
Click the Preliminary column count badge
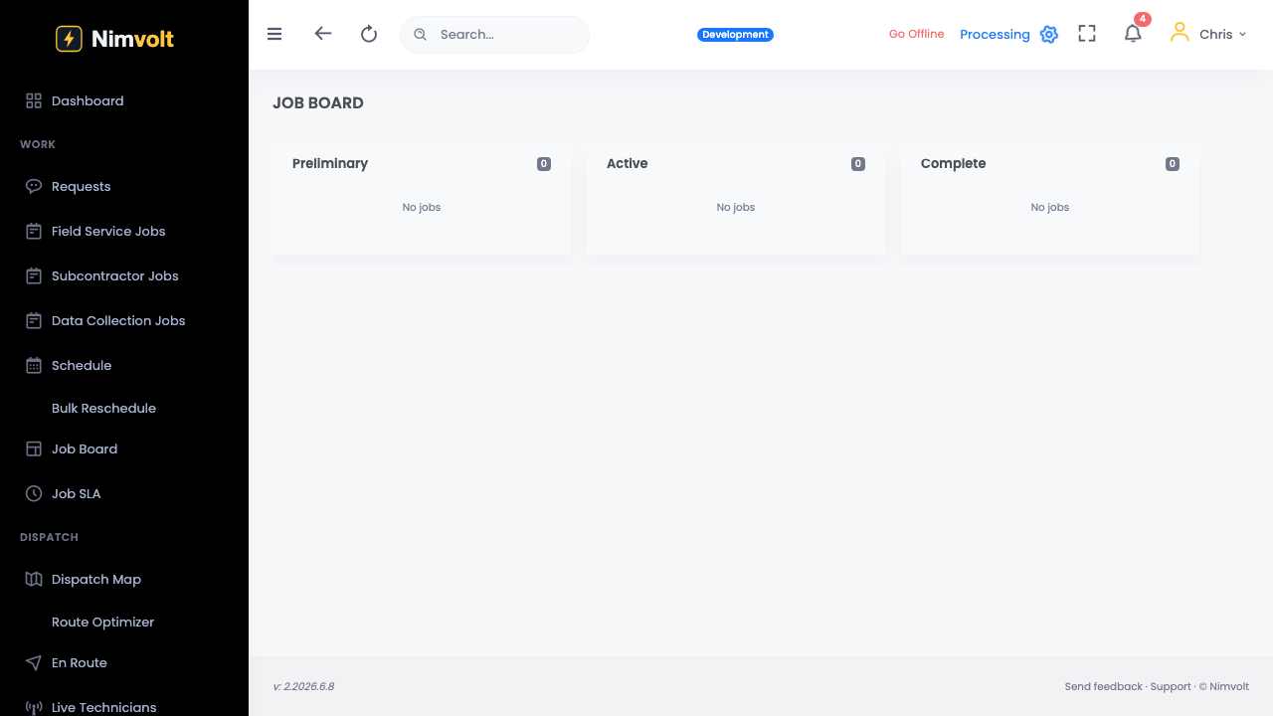(x=544, y=164)
